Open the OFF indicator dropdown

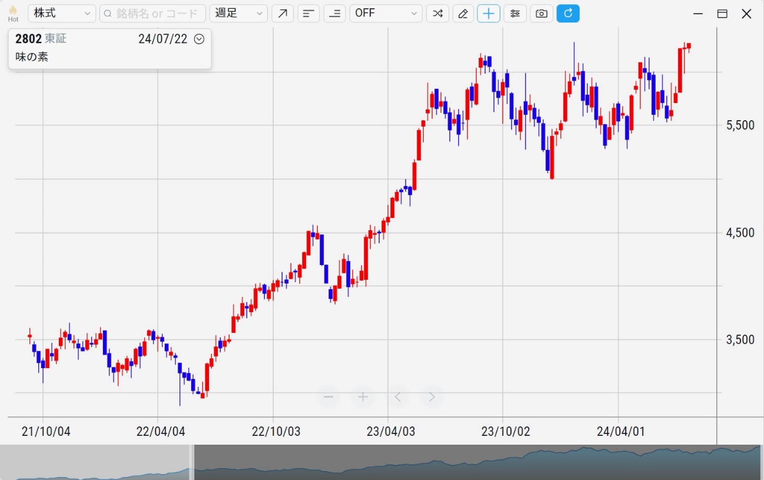point(386,14)
